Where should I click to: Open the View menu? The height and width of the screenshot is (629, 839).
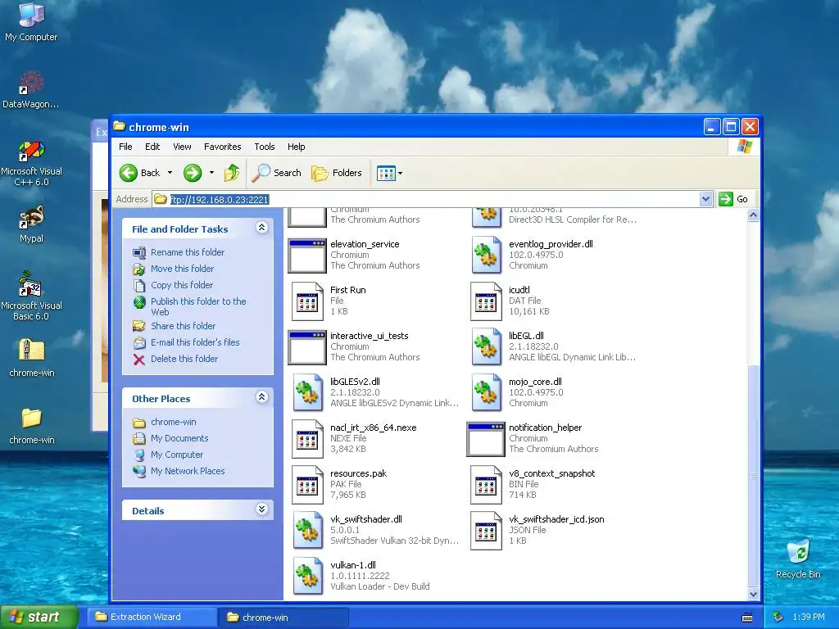click(182, 147)
